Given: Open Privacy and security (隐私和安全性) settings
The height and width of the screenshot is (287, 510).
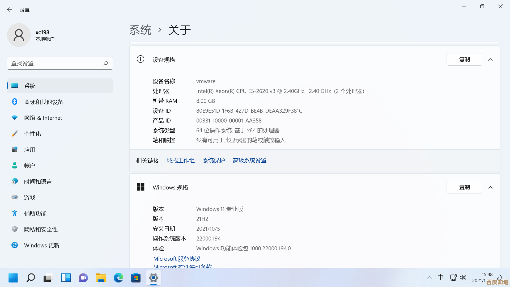Looking at the screenshot, I should click(41, 229).
